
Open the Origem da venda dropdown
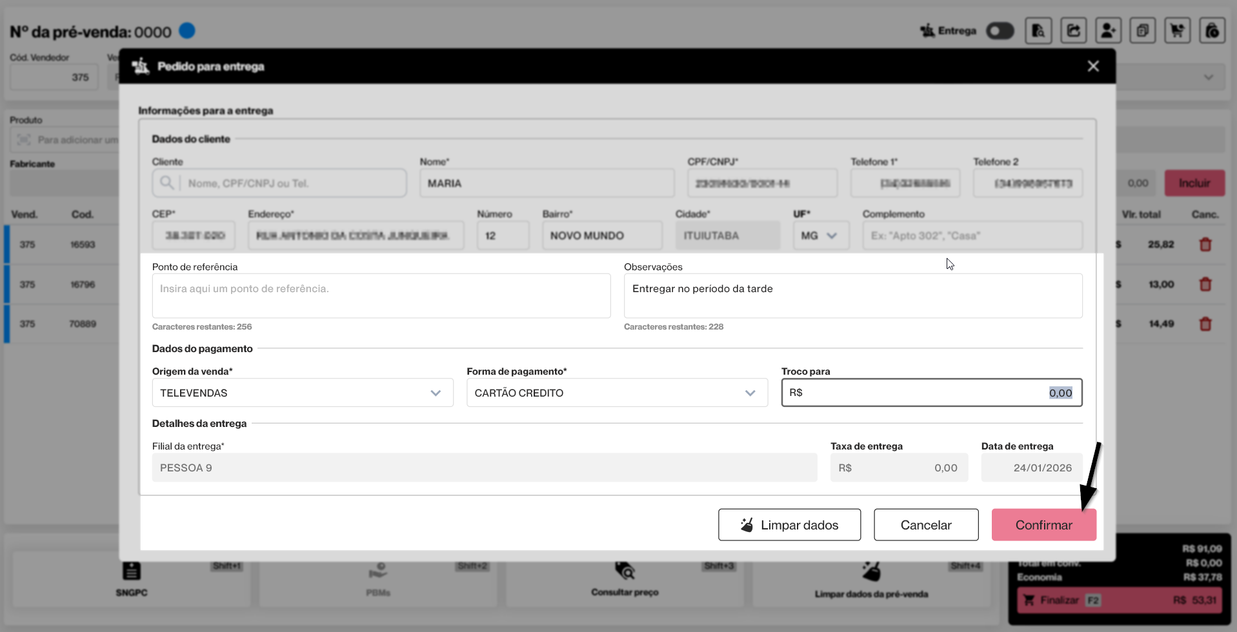[302, 393]
